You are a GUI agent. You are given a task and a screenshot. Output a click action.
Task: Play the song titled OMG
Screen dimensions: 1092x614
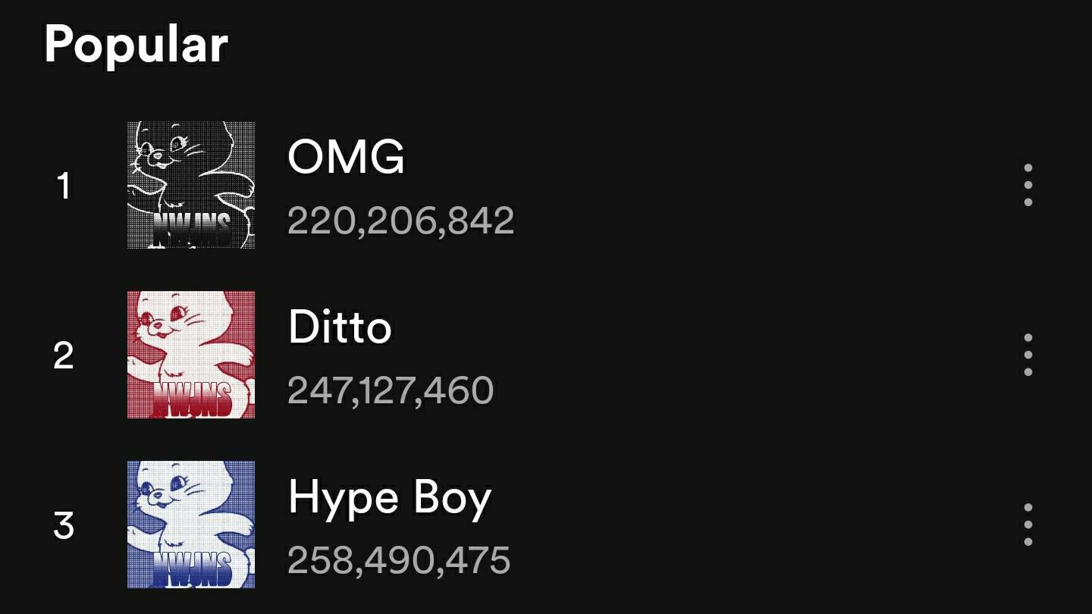click(346, 158)
